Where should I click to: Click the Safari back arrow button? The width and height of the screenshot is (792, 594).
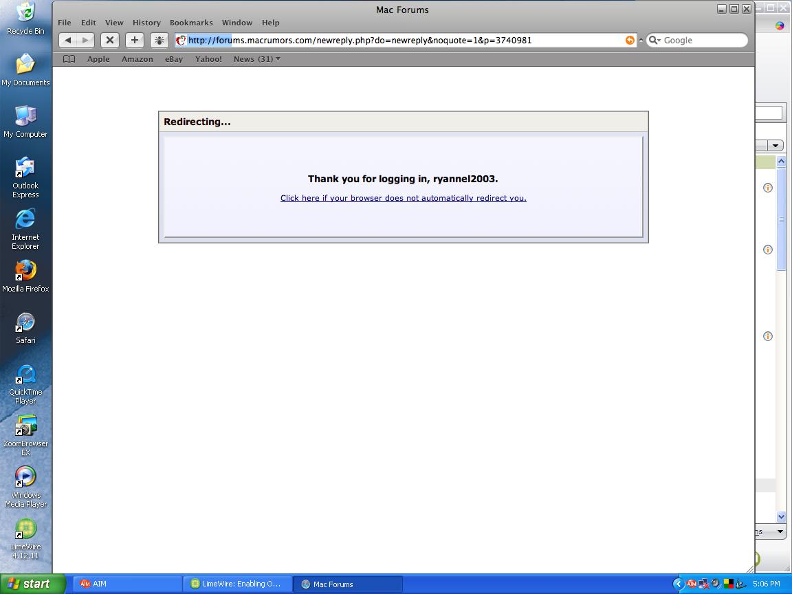click(67, 41)
